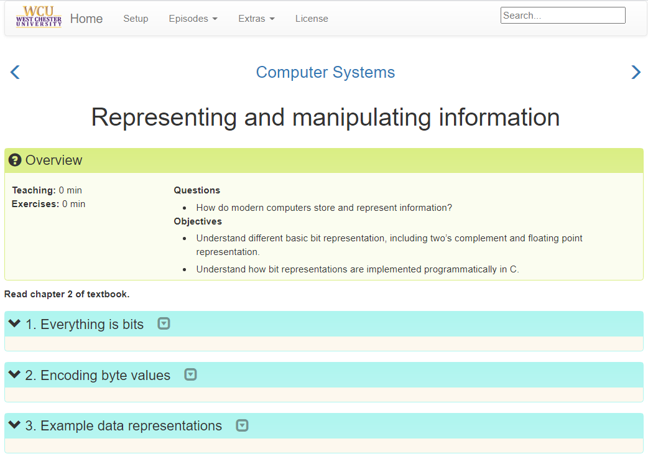This screenshot has height=459, width=648.
Task: Click heading '3. Example data representations'
Action: [124, 425]
